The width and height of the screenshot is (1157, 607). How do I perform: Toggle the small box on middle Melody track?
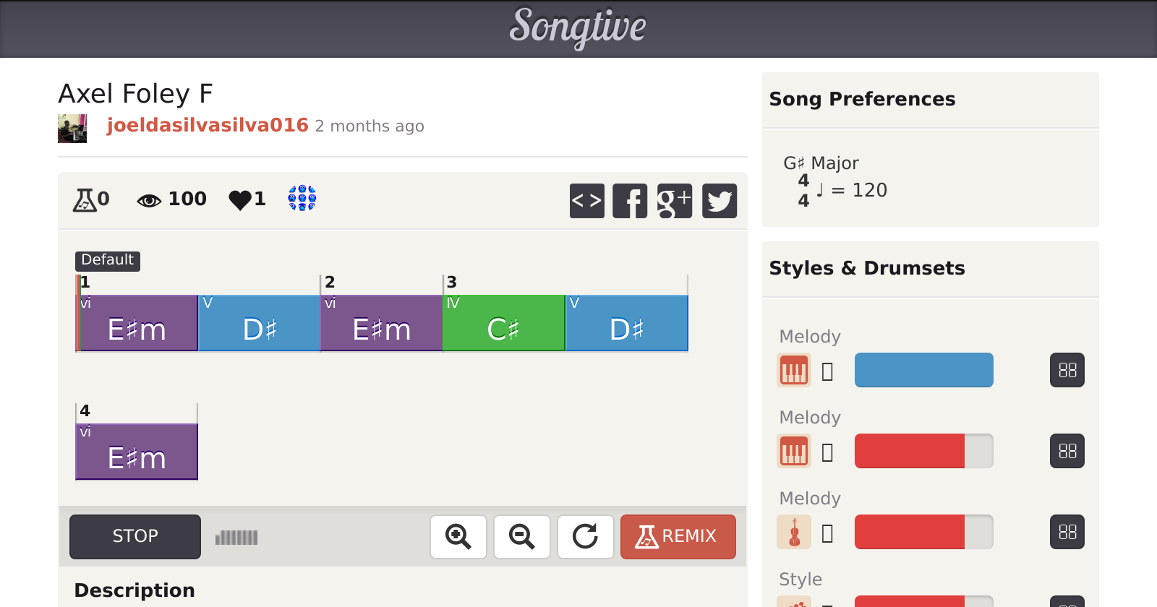tap(828, 452)
